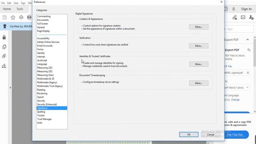Click More for Identities & Trusted Certificates
256x144 pixels.
point(199,64)
